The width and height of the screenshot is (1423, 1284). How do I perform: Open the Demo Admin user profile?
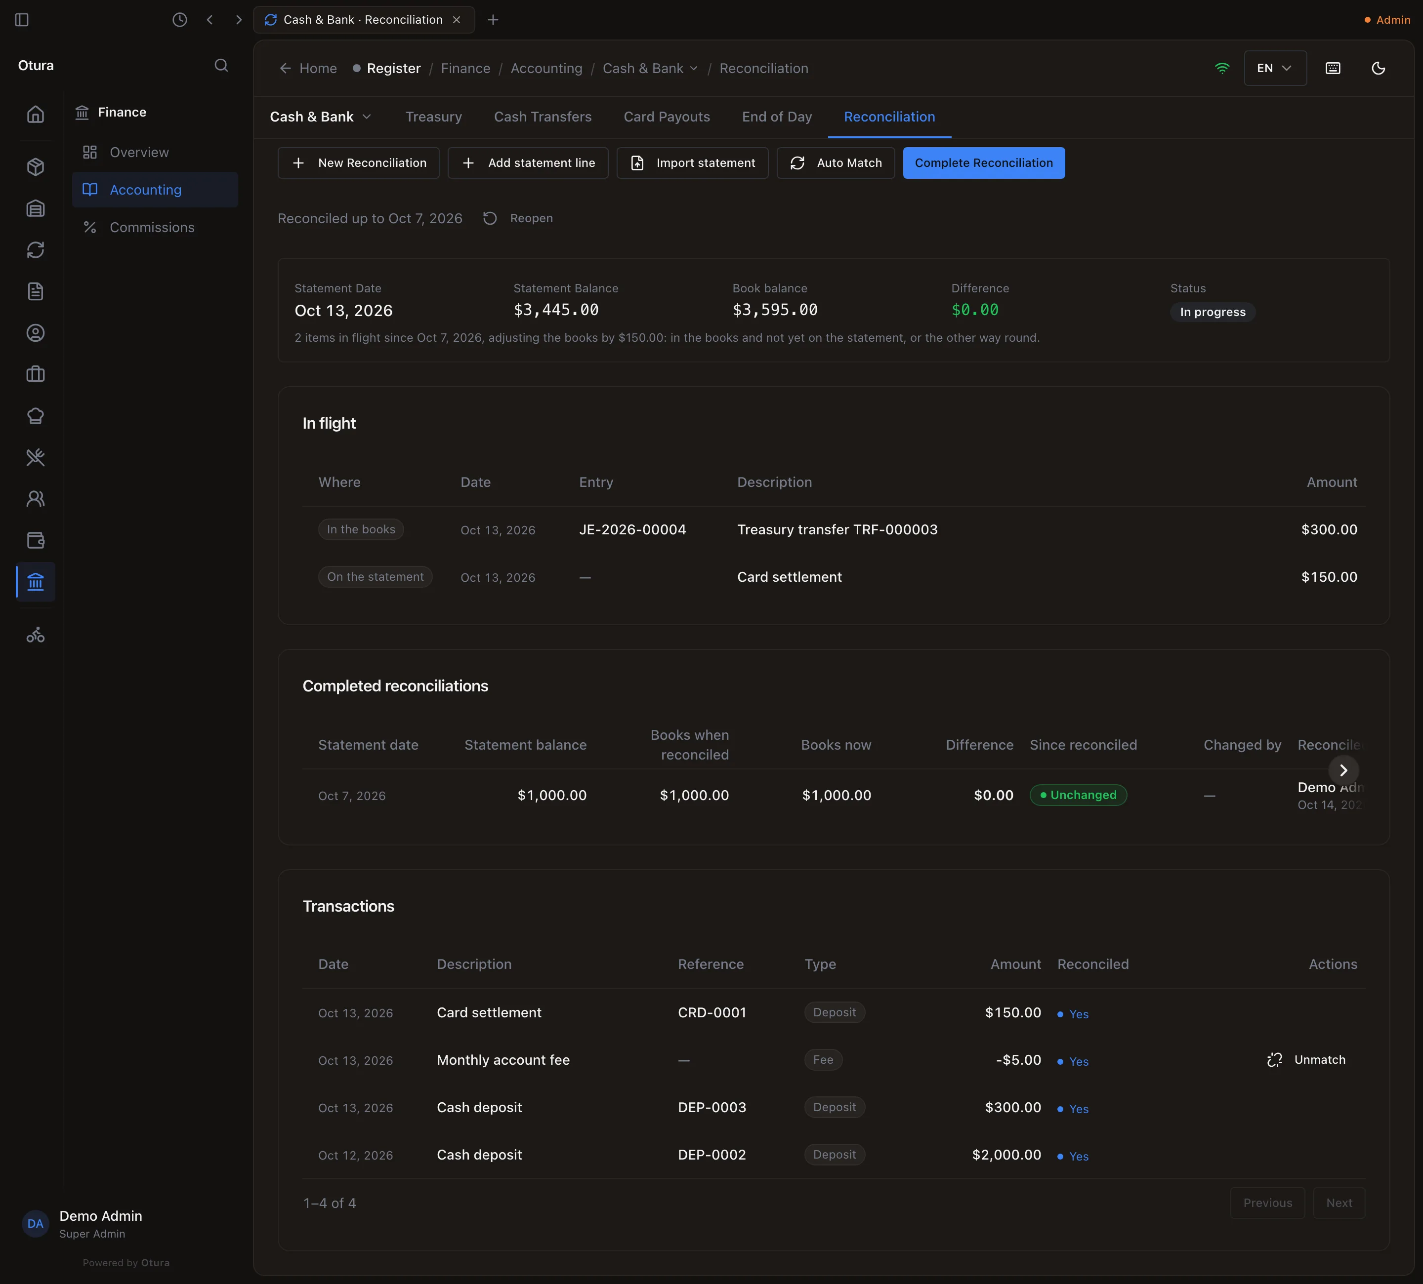pyautogui.click(x=83, y=1224)
